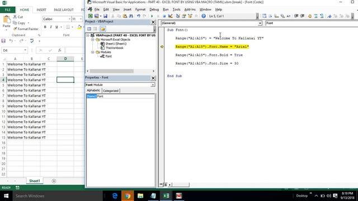
Task: Click Toggle Folders icon in Project panel
Action: [102, 28]
